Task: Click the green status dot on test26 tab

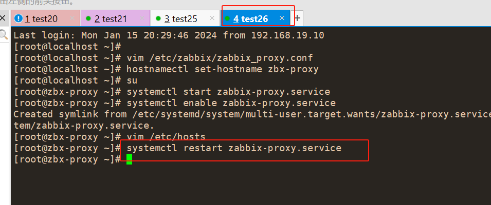Action: coord(227,18)
